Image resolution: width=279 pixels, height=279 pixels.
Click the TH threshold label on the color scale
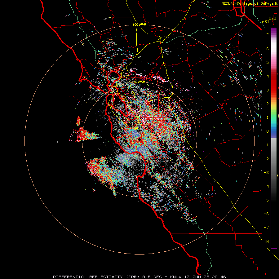click(x=266, y=241)
